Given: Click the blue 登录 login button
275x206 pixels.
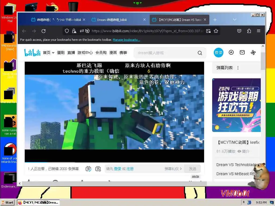Looking at the screenshot, I should pyautogui.click(x=219, y=52).
